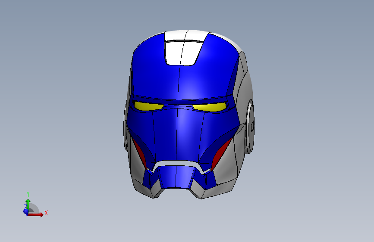The width and height of the screenshot is (374, 242).
Task: Select the right yellow eye lens of the helmet
Action: [x=210, y=107]
